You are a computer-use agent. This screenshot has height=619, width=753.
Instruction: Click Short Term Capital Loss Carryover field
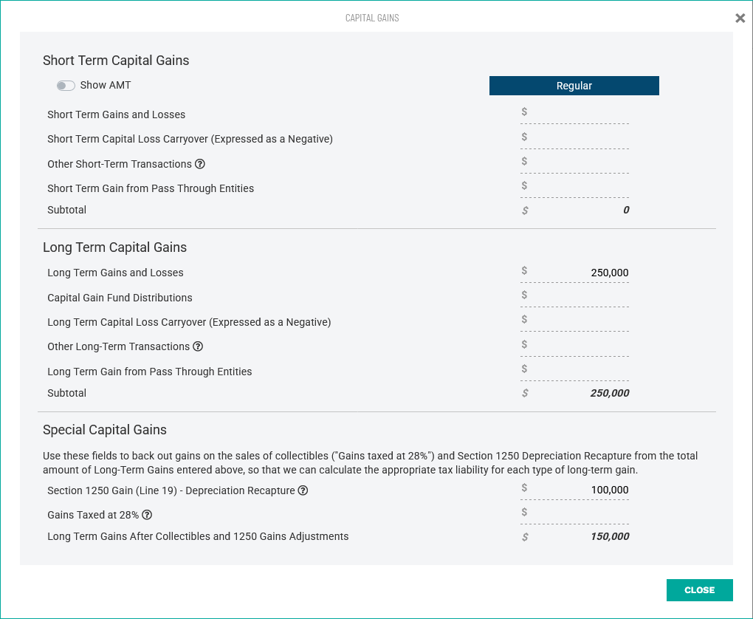[x=579, y=138]
